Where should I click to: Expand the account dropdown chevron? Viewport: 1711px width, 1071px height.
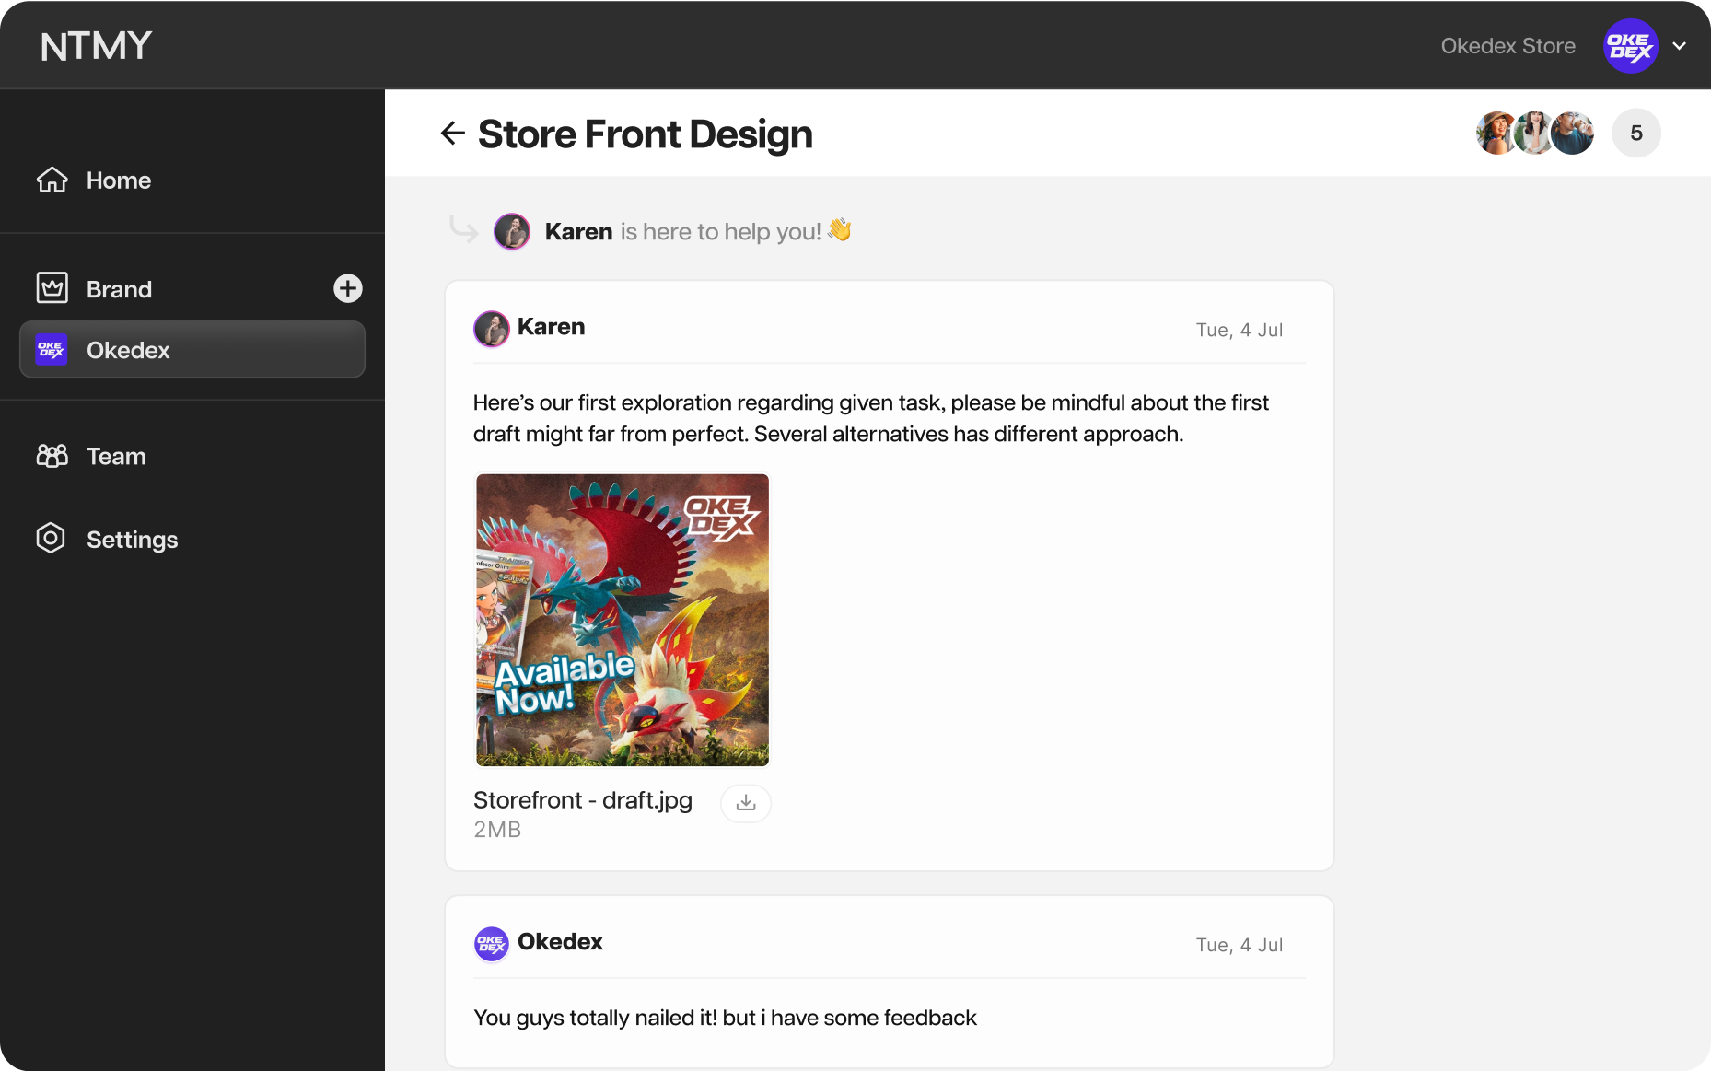(x=1680, y=46)
